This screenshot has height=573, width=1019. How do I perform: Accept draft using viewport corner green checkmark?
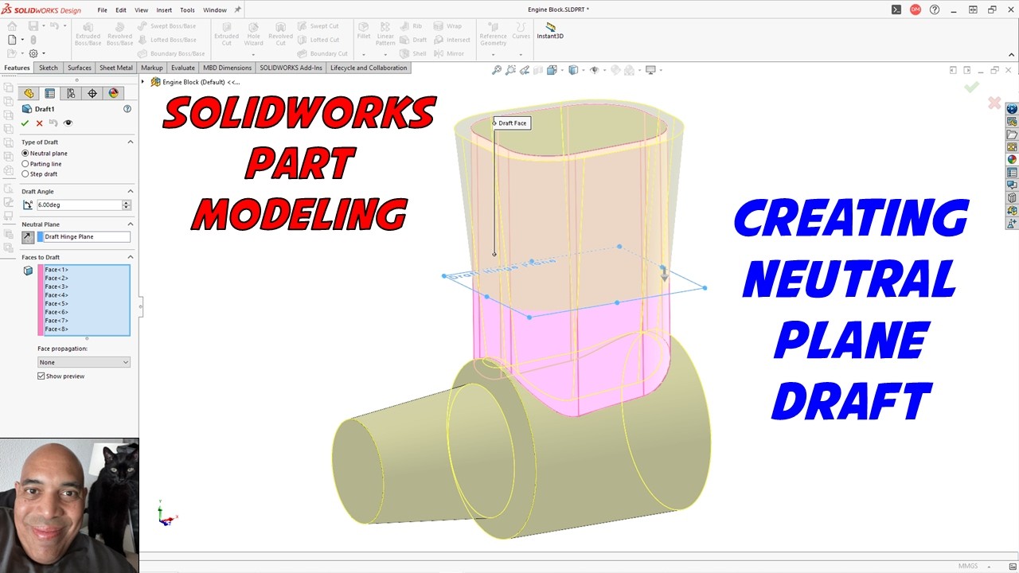pyautogui.click(x=971, y=88)
